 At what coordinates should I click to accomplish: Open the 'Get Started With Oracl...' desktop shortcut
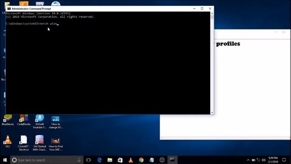(x=40, y=143)
